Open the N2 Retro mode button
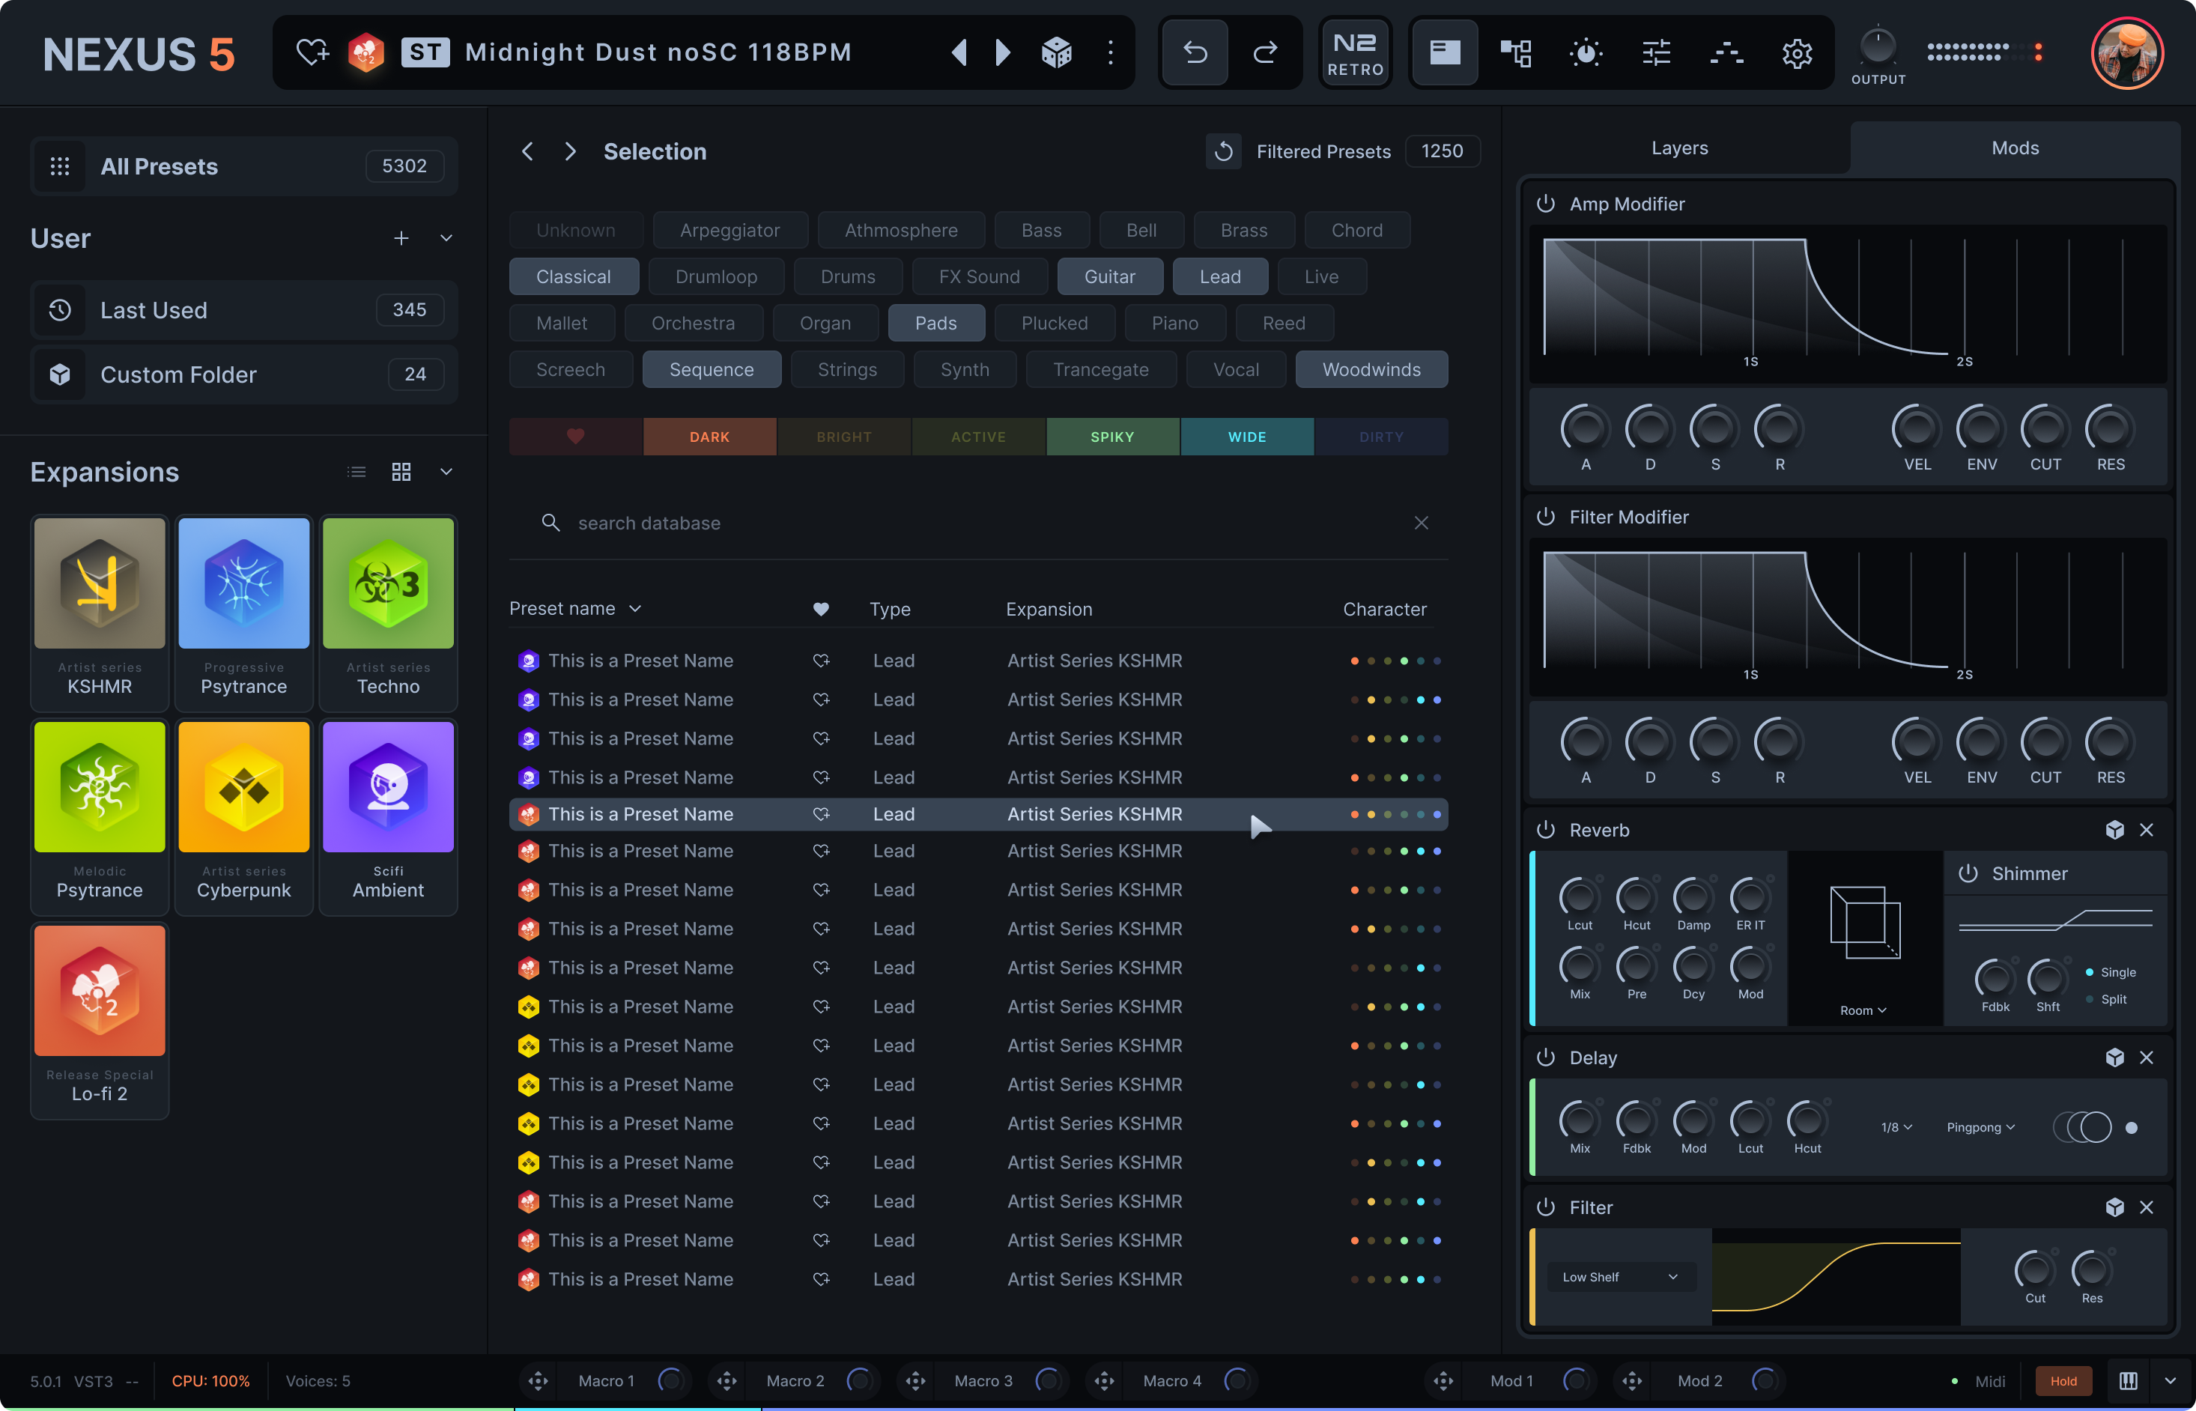Screen dimensions: 2196x1411 click(x=1355, y=52)
